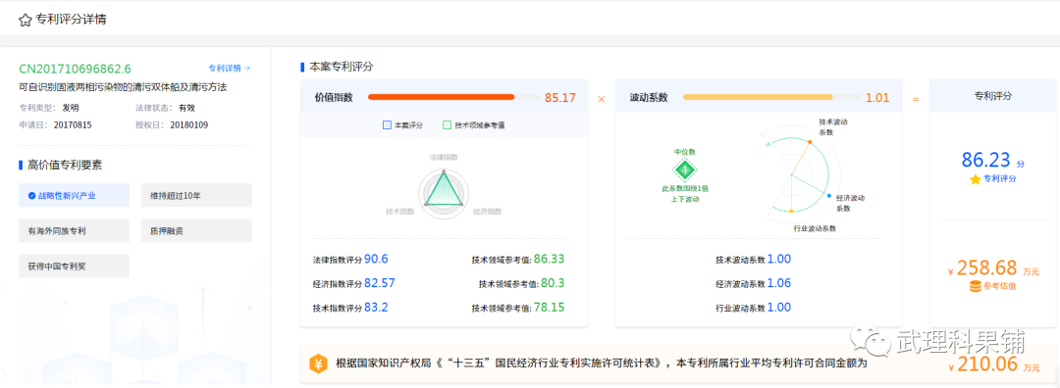Image resolution: width=1060 pixels, height=388 pixels.
Task: Click the 获得中国专利奖 tag
Action: click(74, 266)
